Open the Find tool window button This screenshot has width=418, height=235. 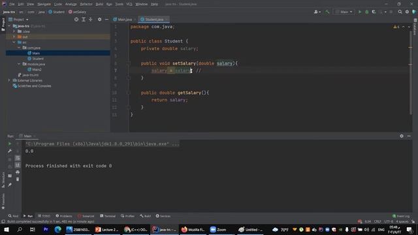click(13, 216)
